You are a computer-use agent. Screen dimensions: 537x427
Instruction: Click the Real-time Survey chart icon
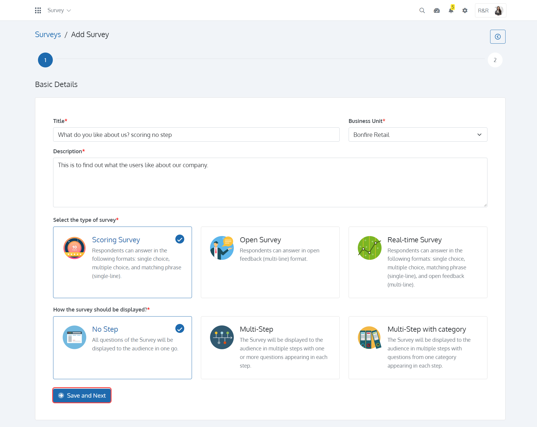point(369,248)
